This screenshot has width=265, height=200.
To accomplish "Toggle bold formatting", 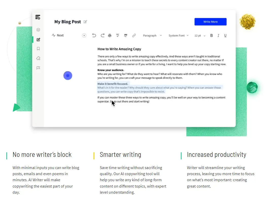I will click(211, 36).
